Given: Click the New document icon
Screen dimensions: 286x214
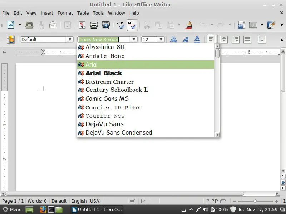Looking at the screenshot, I should 11,25.
